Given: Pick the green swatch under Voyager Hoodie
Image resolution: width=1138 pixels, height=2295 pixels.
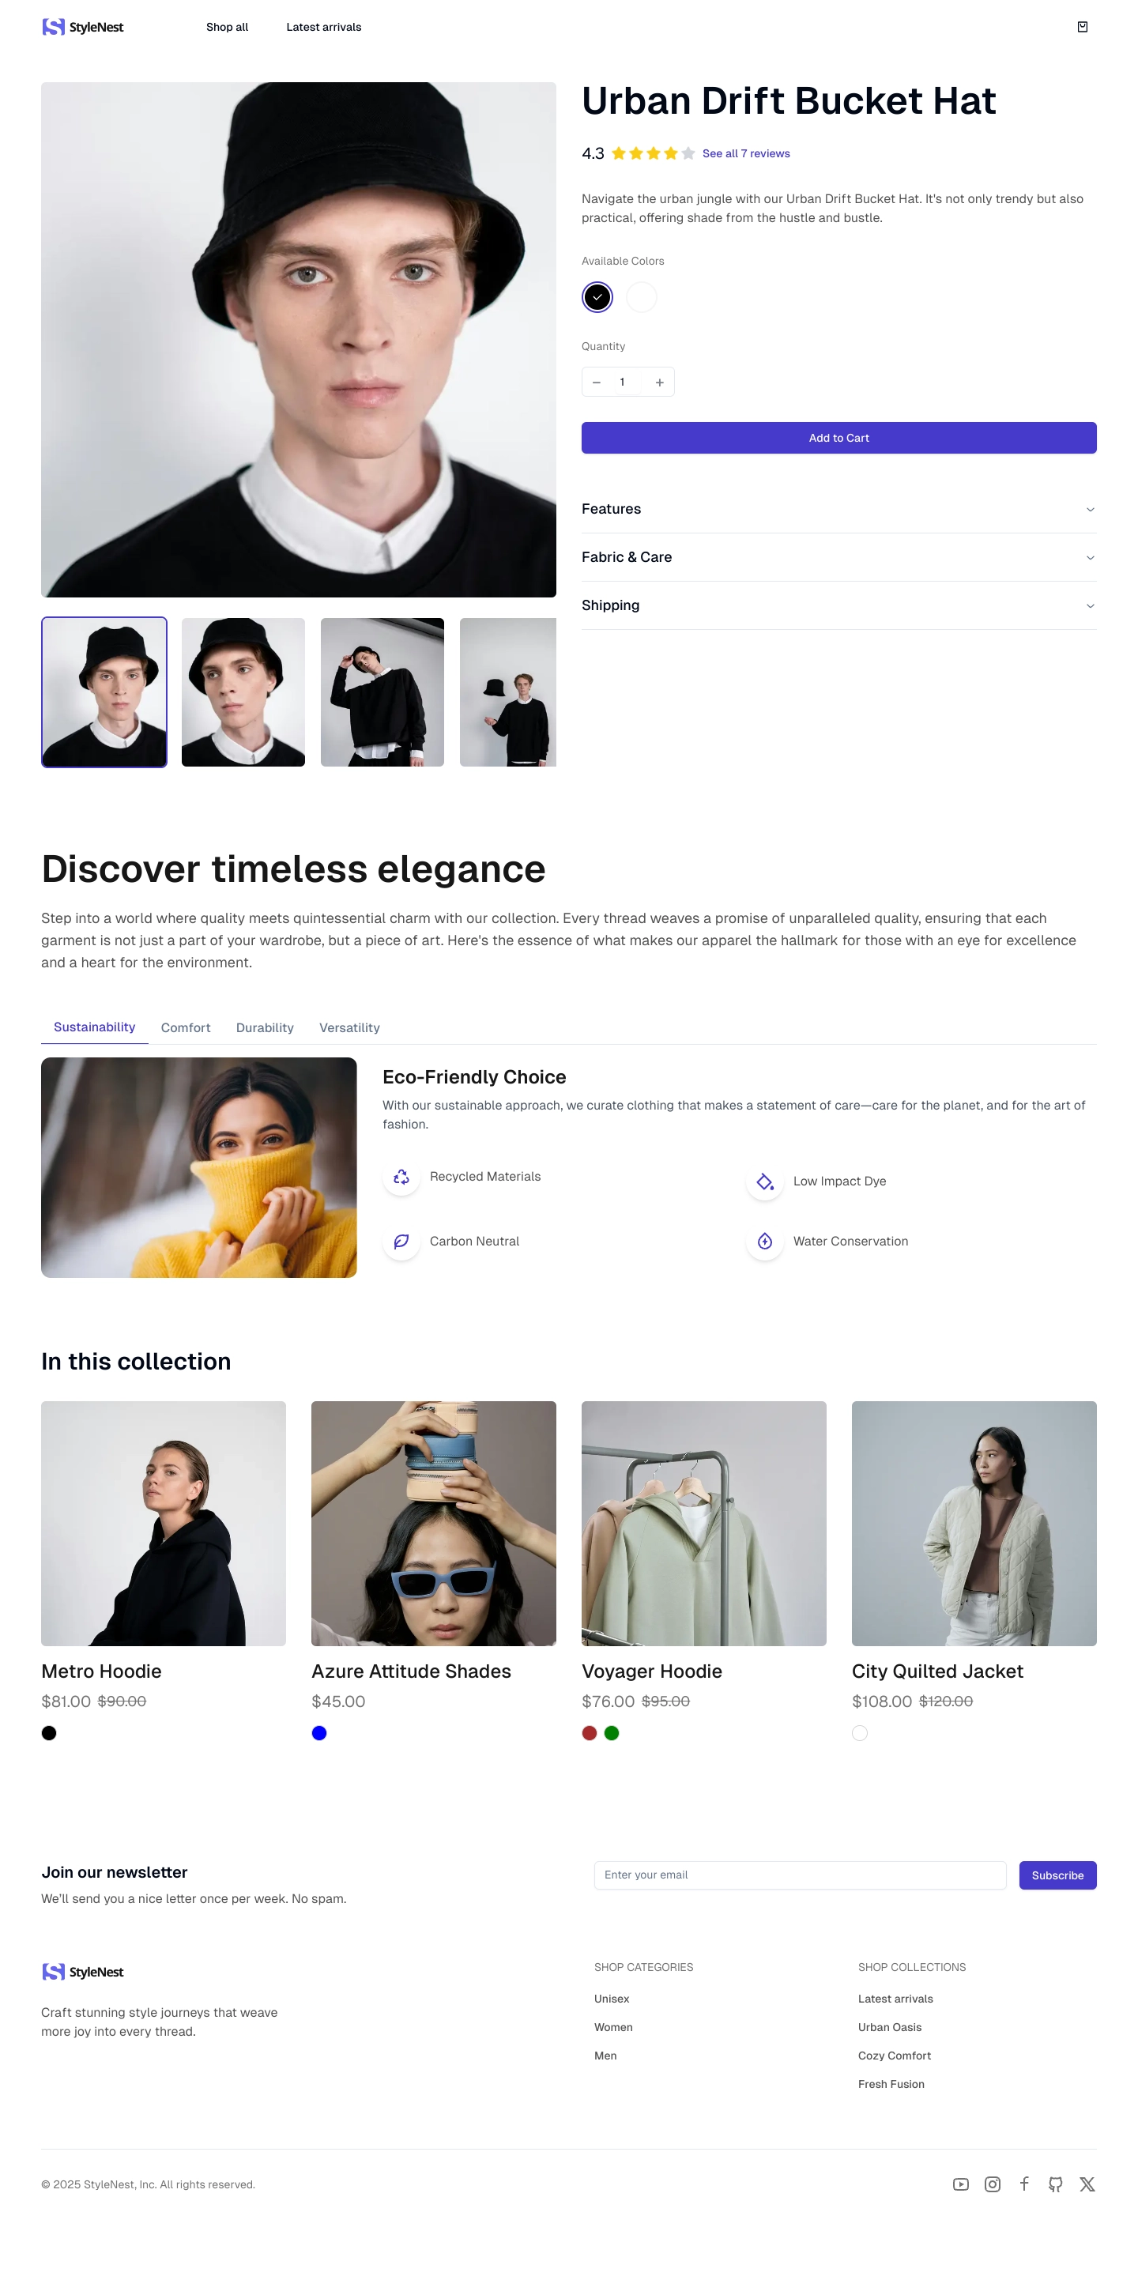Looking at the screenshot, I should coord(612,1733).
